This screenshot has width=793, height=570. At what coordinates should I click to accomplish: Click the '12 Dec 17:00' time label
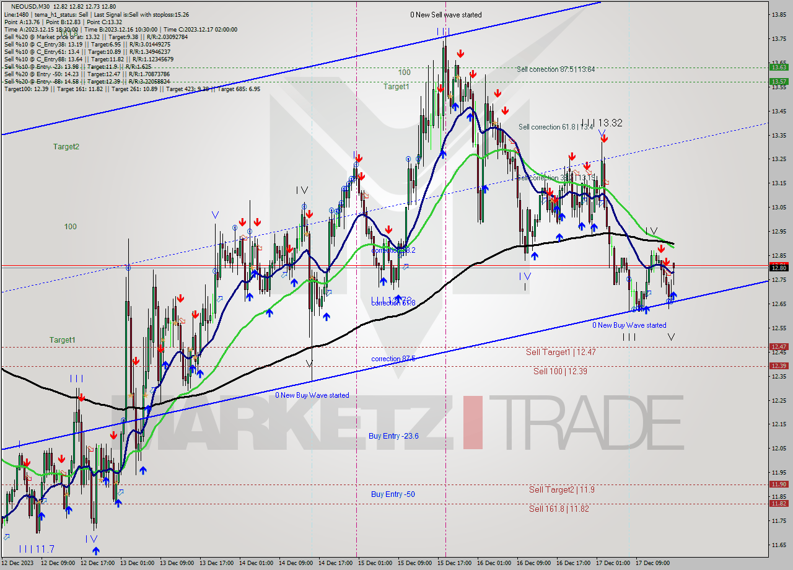[x=99, y=563]
